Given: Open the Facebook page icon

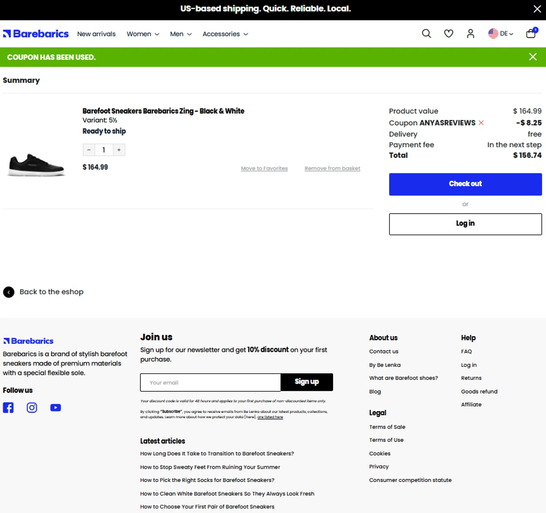Looking at the screenshot, I should click(8, 407).
